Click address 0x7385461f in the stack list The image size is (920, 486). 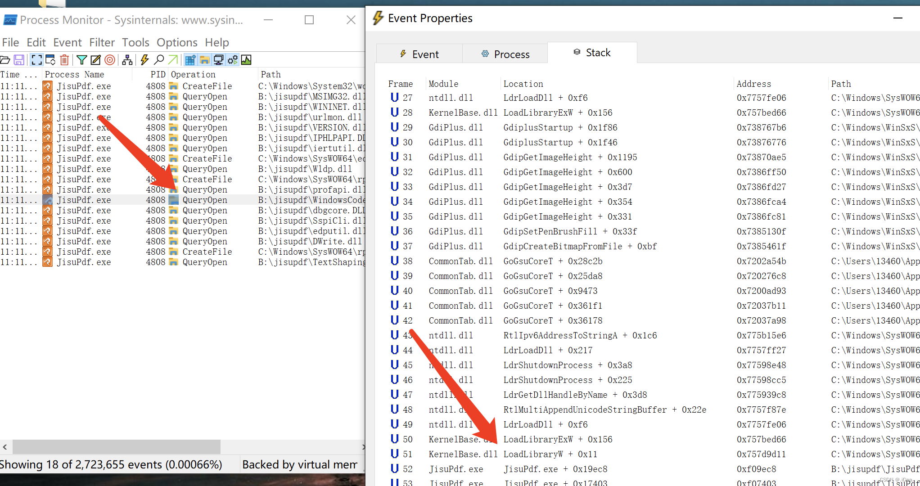(x=761, y=246)
